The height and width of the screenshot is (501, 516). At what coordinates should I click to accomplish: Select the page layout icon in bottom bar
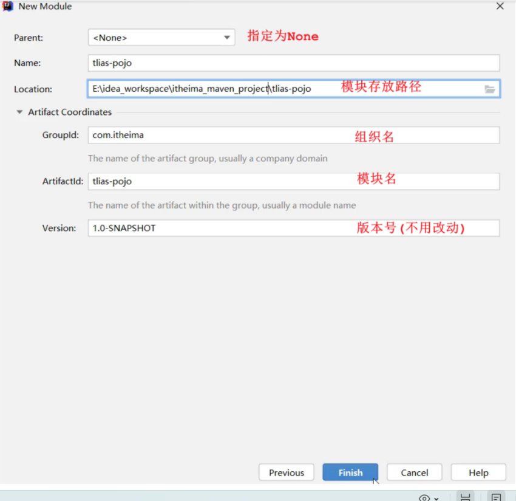465,497
